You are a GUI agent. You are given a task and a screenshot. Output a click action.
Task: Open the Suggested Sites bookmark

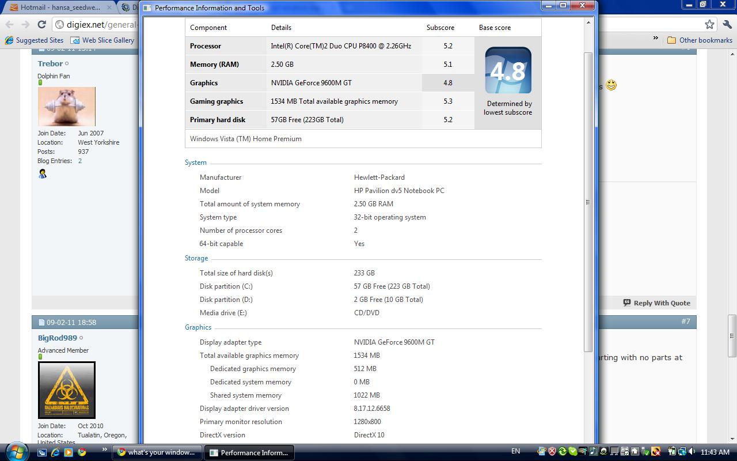pyautogui.click(x=34, y=40)
